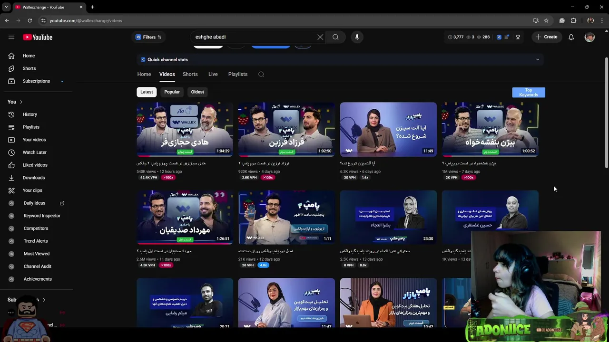This screenshot has width=609, height=342.
Task: Run search with magnifier button
Action: click(335, 37)
